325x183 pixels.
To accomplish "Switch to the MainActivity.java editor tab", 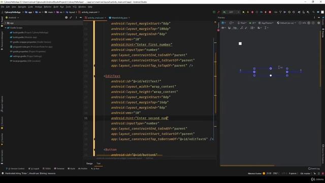I will pyautogui.click(x=119, y=18).
